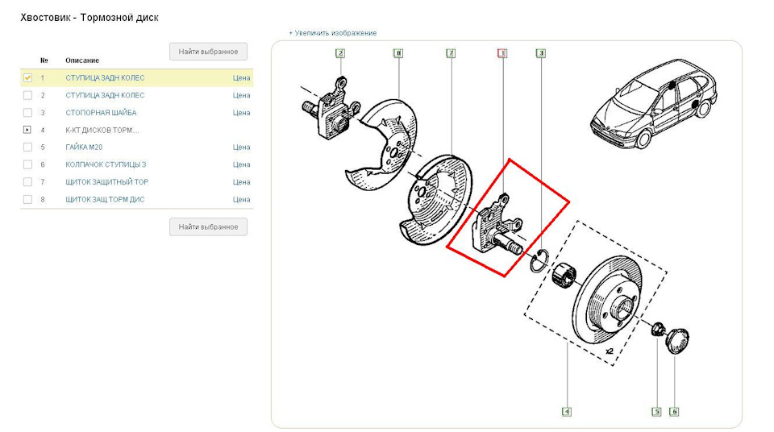Open the К-КТ ДИСКОВ ТОРМ description link
Viewport: 774px width, 432px height.
(x=102, y=131)
